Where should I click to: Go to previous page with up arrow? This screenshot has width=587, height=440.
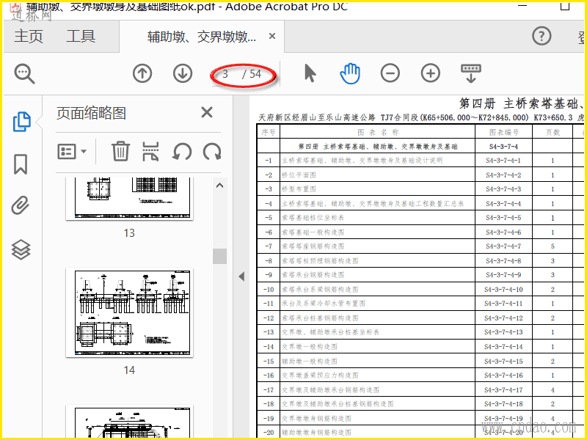(142, 73)
